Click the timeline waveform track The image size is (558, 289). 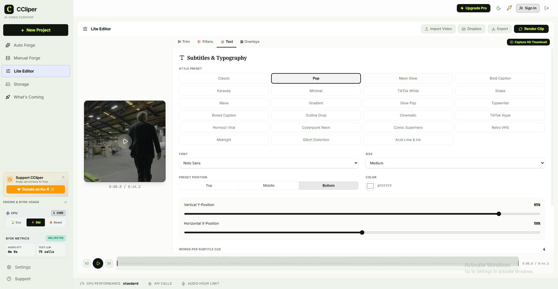tap(318, 263)
